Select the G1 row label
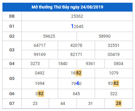The image size is (135, 111). click(x=12, y=26)
